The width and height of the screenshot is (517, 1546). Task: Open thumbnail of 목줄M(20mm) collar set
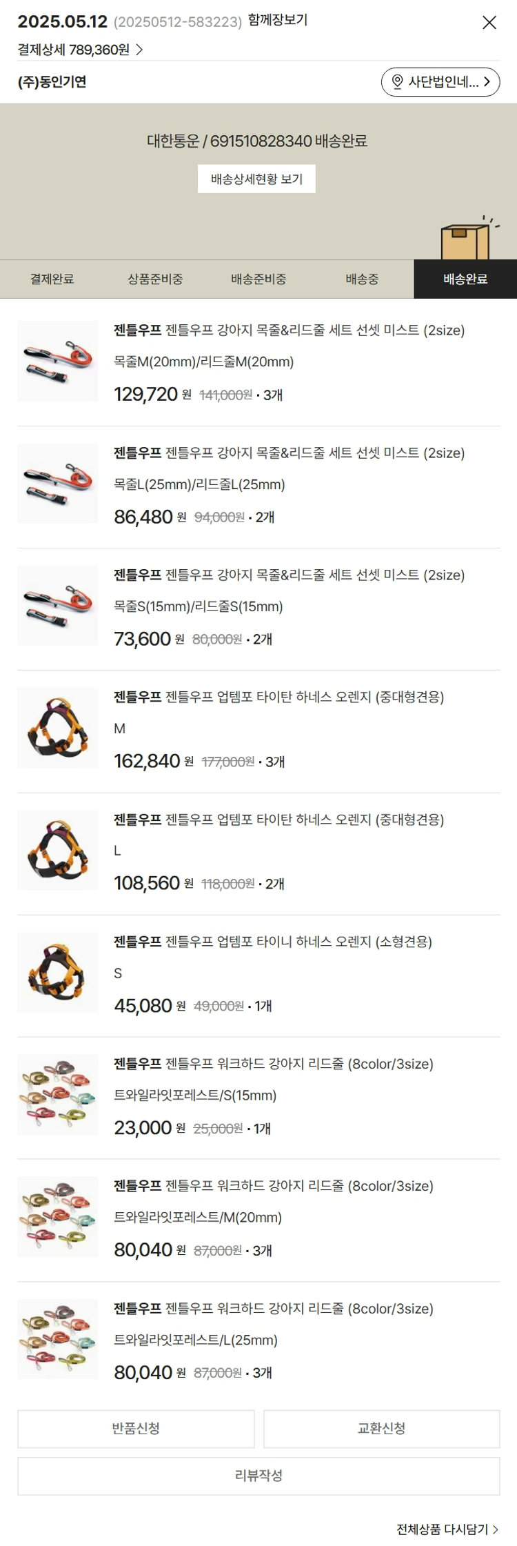(x=58, y=361)
